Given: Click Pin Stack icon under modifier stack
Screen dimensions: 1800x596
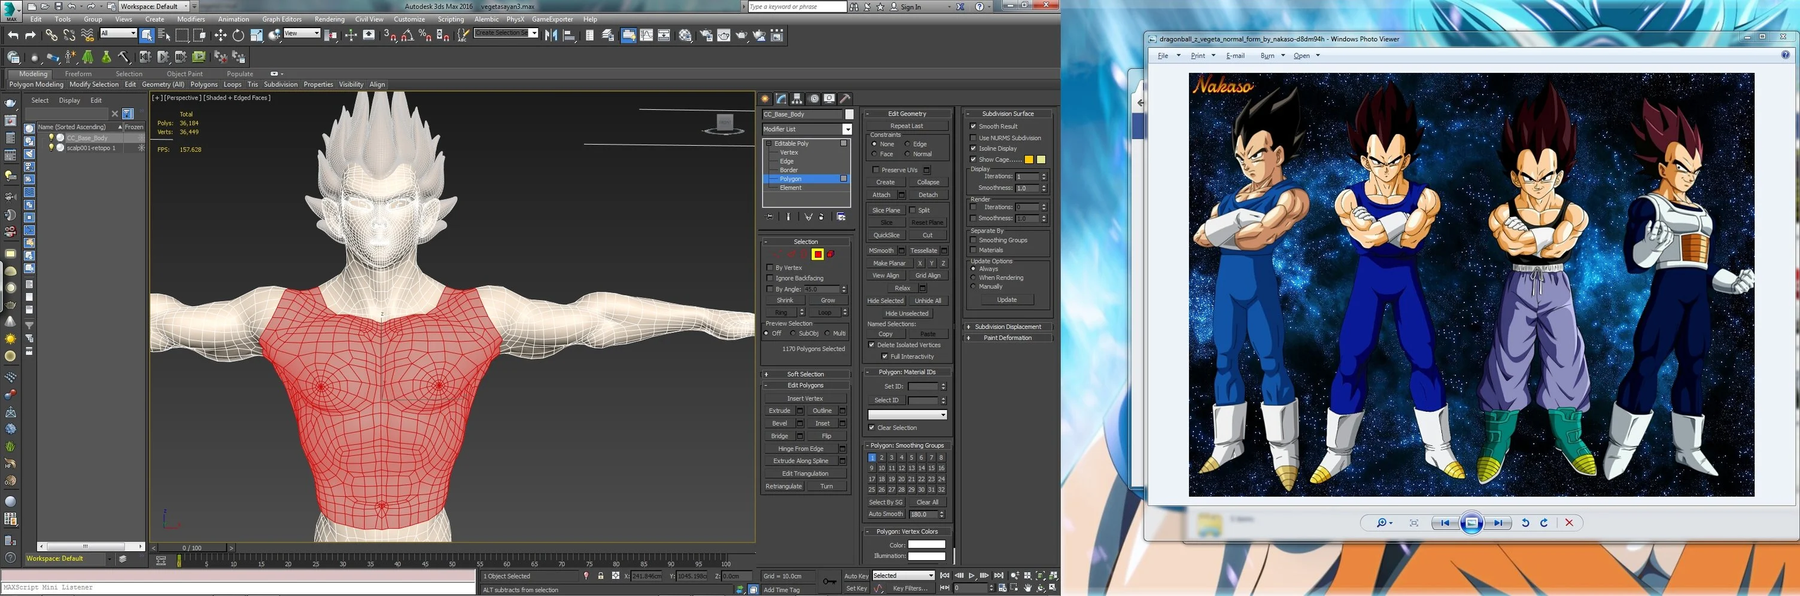Looking at the screenshot, I should pos(770,217).
